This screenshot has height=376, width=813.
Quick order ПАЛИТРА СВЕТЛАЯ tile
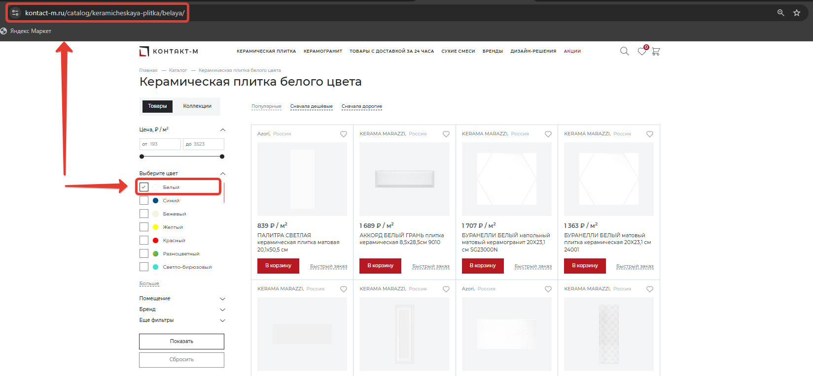pyautogui.click(x=328, y=266)
